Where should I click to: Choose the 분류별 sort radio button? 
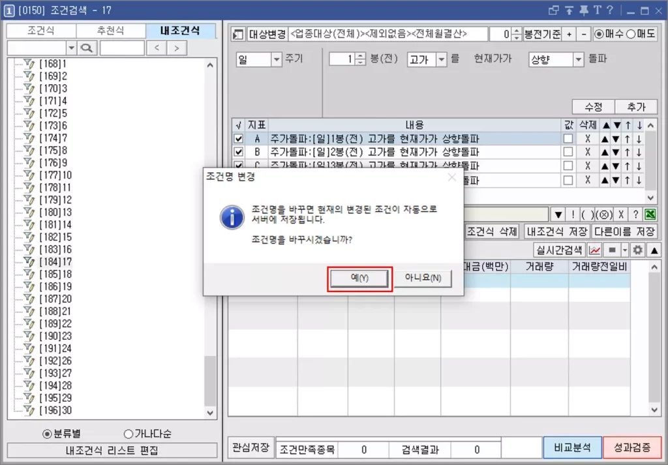pos(47,434)
